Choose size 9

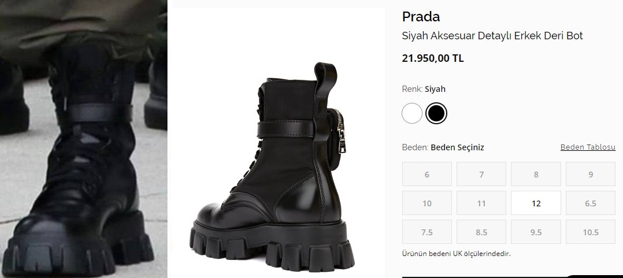coord(590,174)
